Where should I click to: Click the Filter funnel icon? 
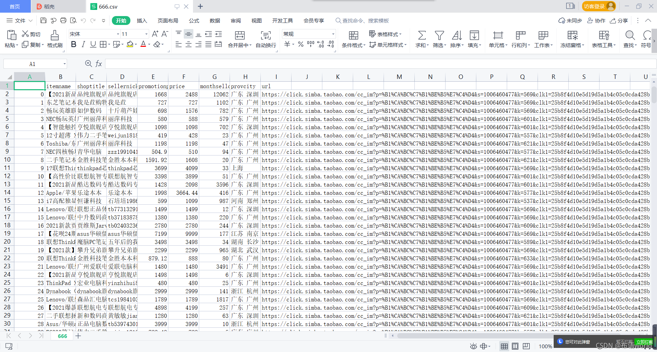tap(439, 35)
